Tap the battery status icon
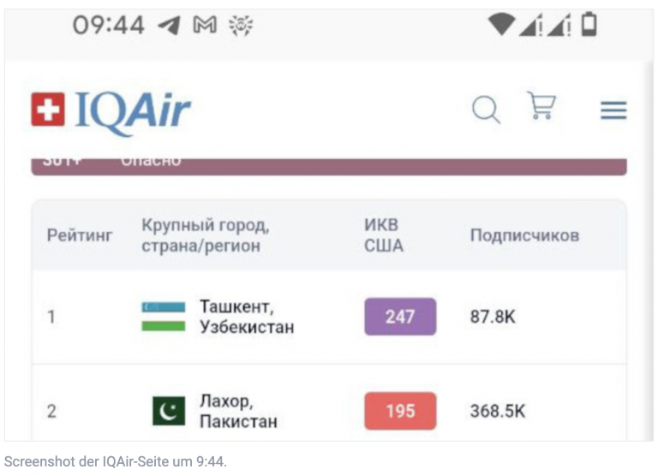This screenshot has width=658, height=475. (x=589, y=25)
